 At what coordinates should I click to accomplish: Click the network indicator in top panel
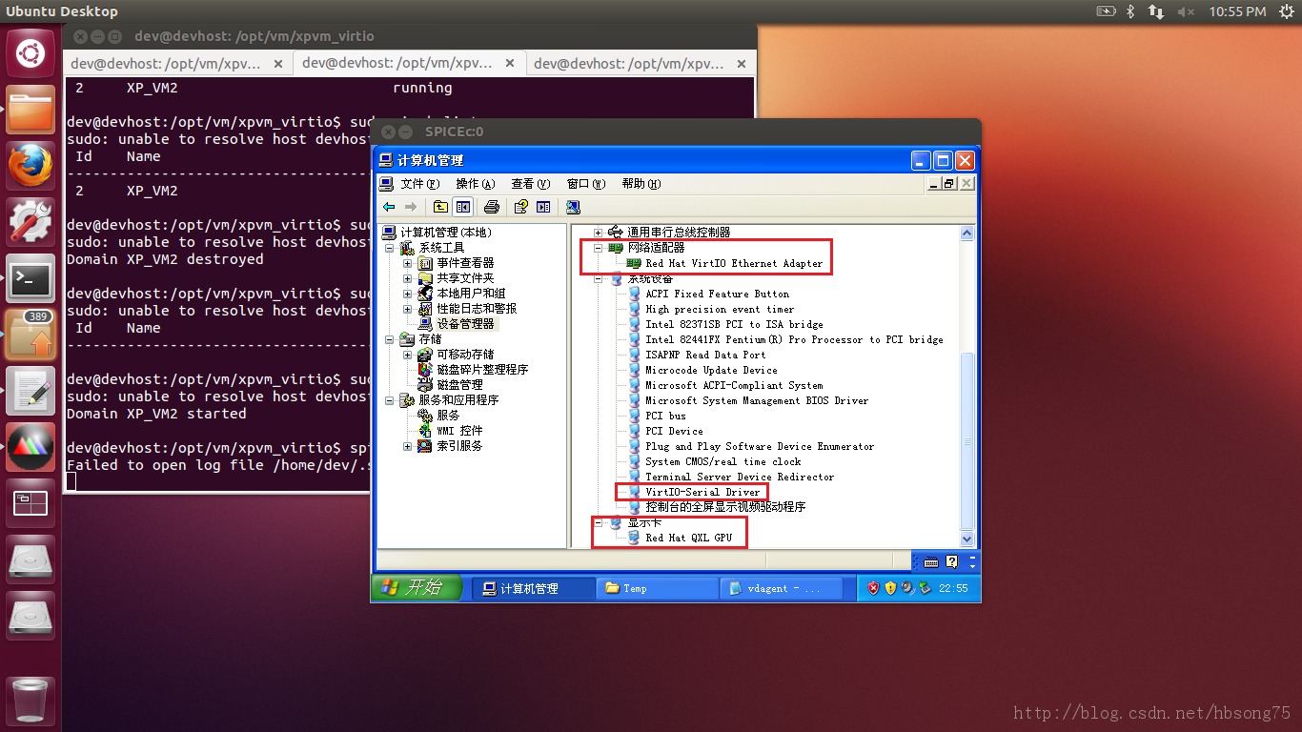tap(1156, 11)
